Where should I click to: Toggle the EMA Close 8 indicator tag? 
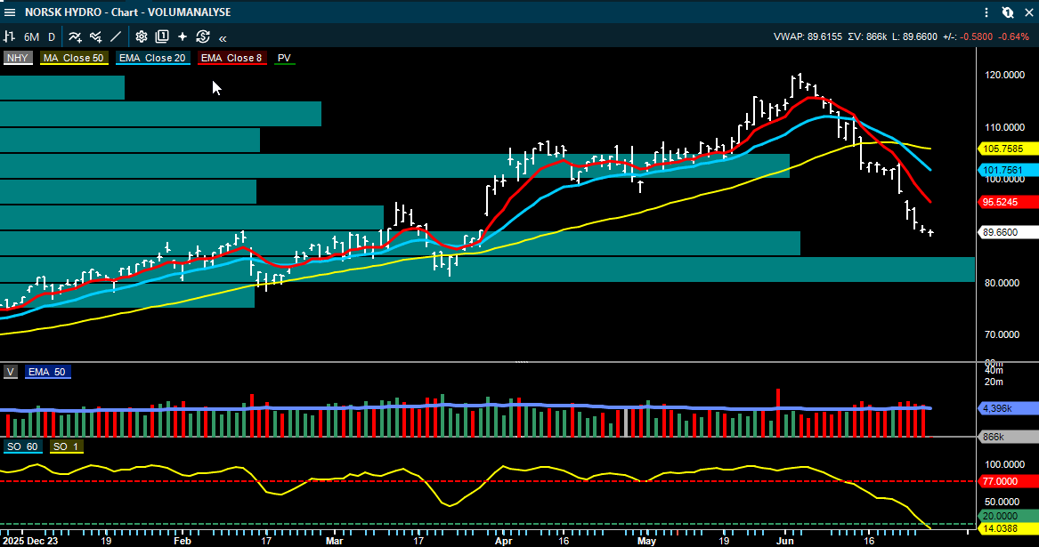click(231, 58)
